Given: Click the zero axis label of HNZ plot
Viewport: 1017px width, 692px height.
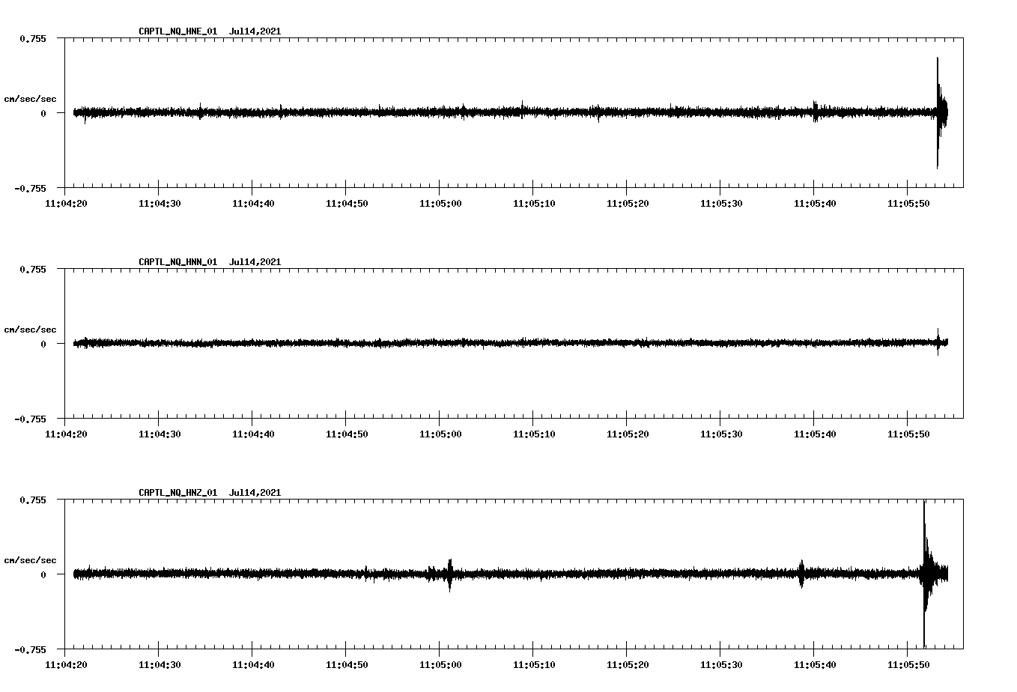Looking at the screenshot, I should (x=43, y=574).
